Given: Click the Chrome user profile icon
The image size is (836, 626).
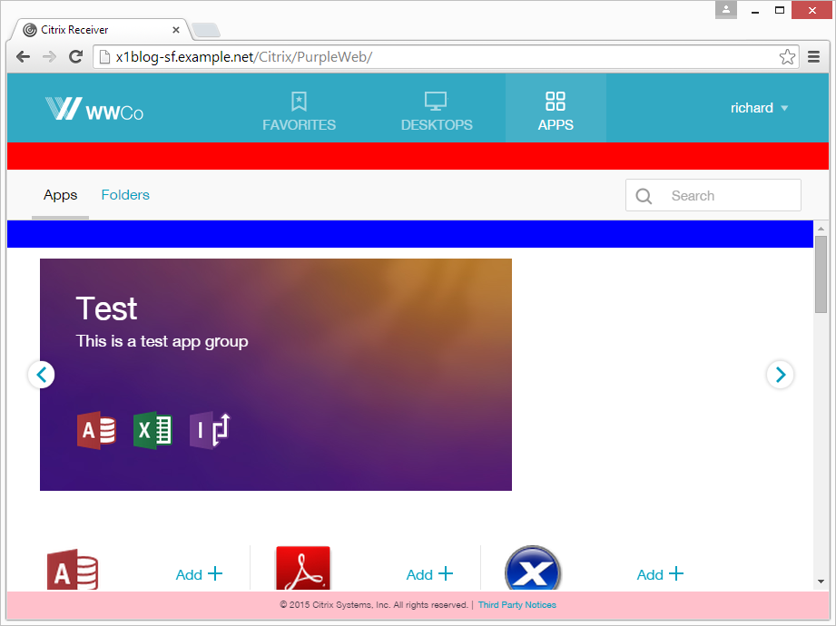Looking at the screenshot, I should tap(725, 10).
